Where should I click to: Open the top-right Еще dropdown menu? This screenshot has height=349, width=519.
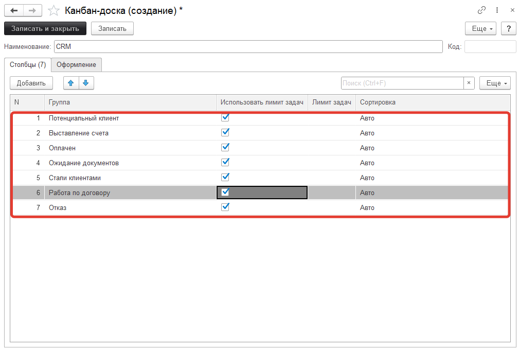[x=480, y=28]
